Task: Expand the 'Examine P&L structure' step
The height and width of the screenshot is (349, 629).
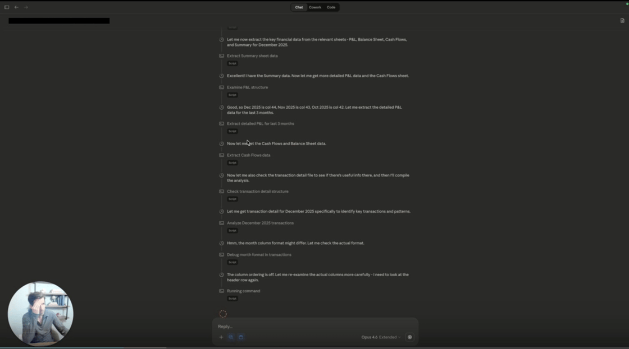Action: (248, 87)
